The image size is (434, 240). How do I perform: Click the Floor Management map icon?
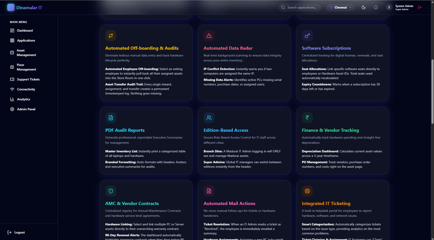coord(12,67)
